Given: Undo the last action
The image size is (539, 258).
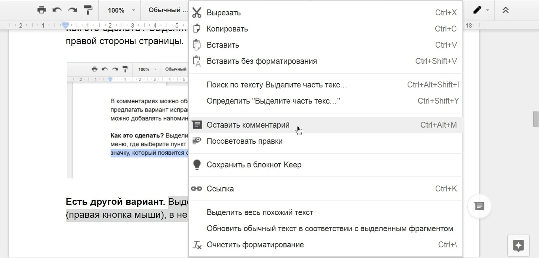Looking at the screenshot, I should pyautogui.click(x=57, y=10).
